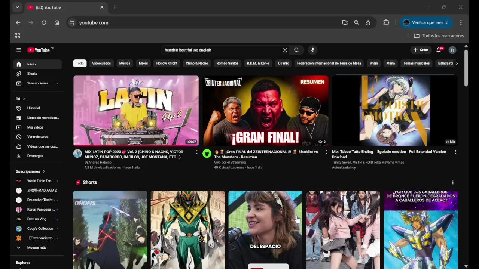
Task: Open the Chrome tab search dropdown
Action: [17, 7]
